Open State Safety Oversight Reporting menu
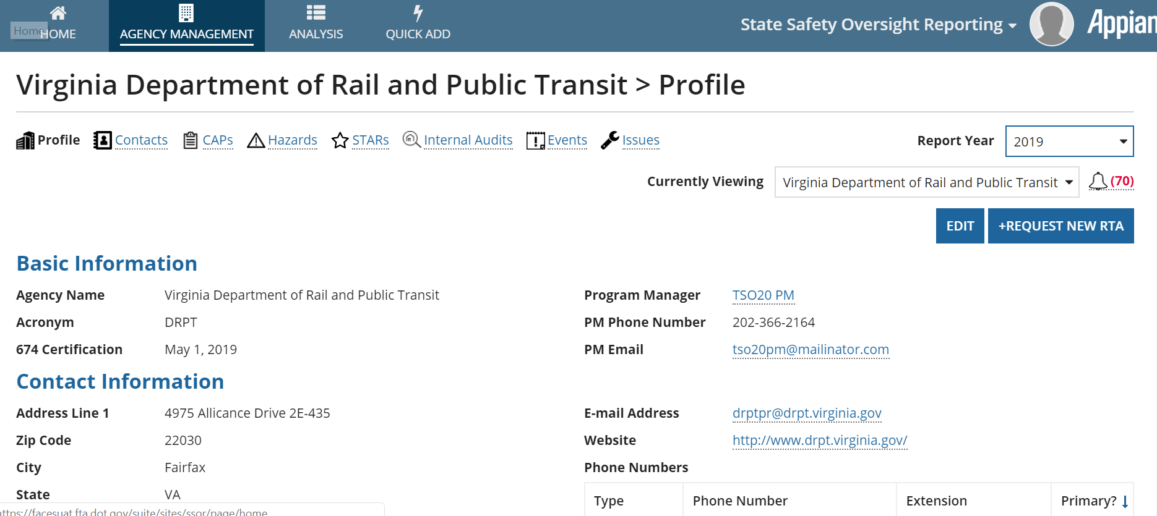This screenshot has height=516, width=1157. point(878,25)
